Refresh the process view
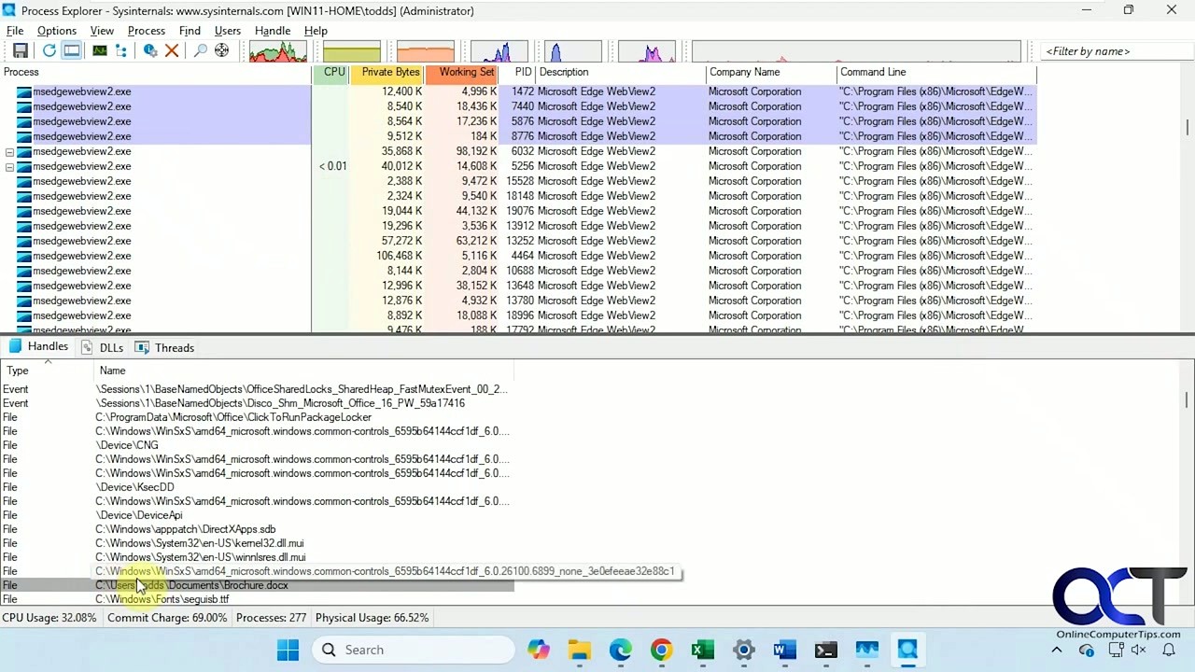 click(x=49, y=50)
